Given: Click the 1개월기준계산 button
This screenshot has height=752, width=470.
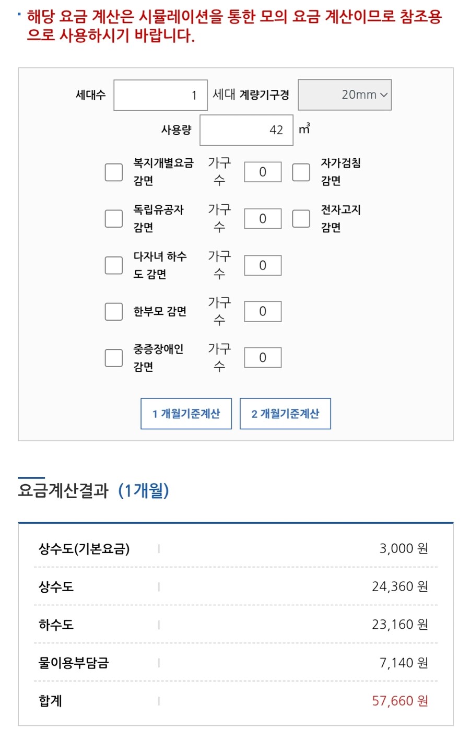Looking at the screenshot, I should point(186,414).
